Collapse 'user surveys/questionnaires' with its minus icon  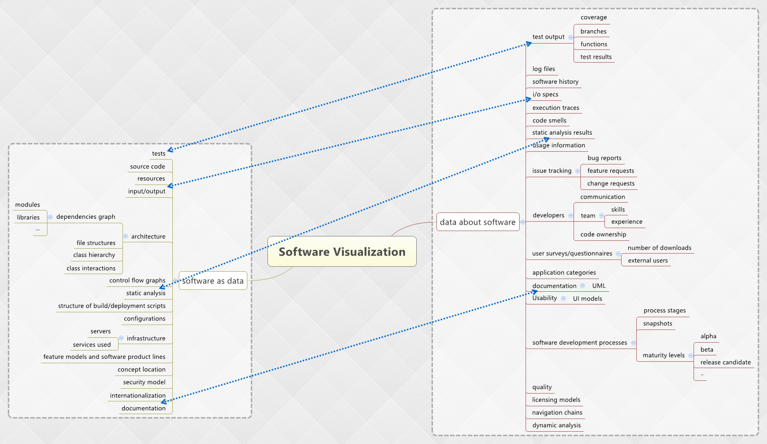point(619,254)
